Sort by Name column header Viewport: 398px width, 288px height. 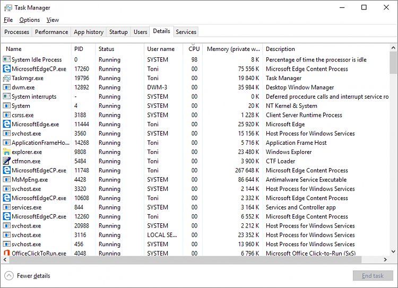coord(36,49)
